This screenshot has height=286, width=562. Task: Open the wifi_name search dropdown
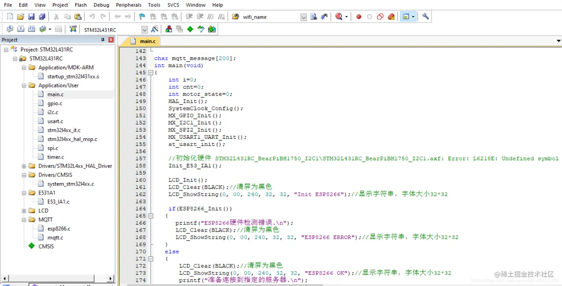pyautogui.click(x=304, y=17)
